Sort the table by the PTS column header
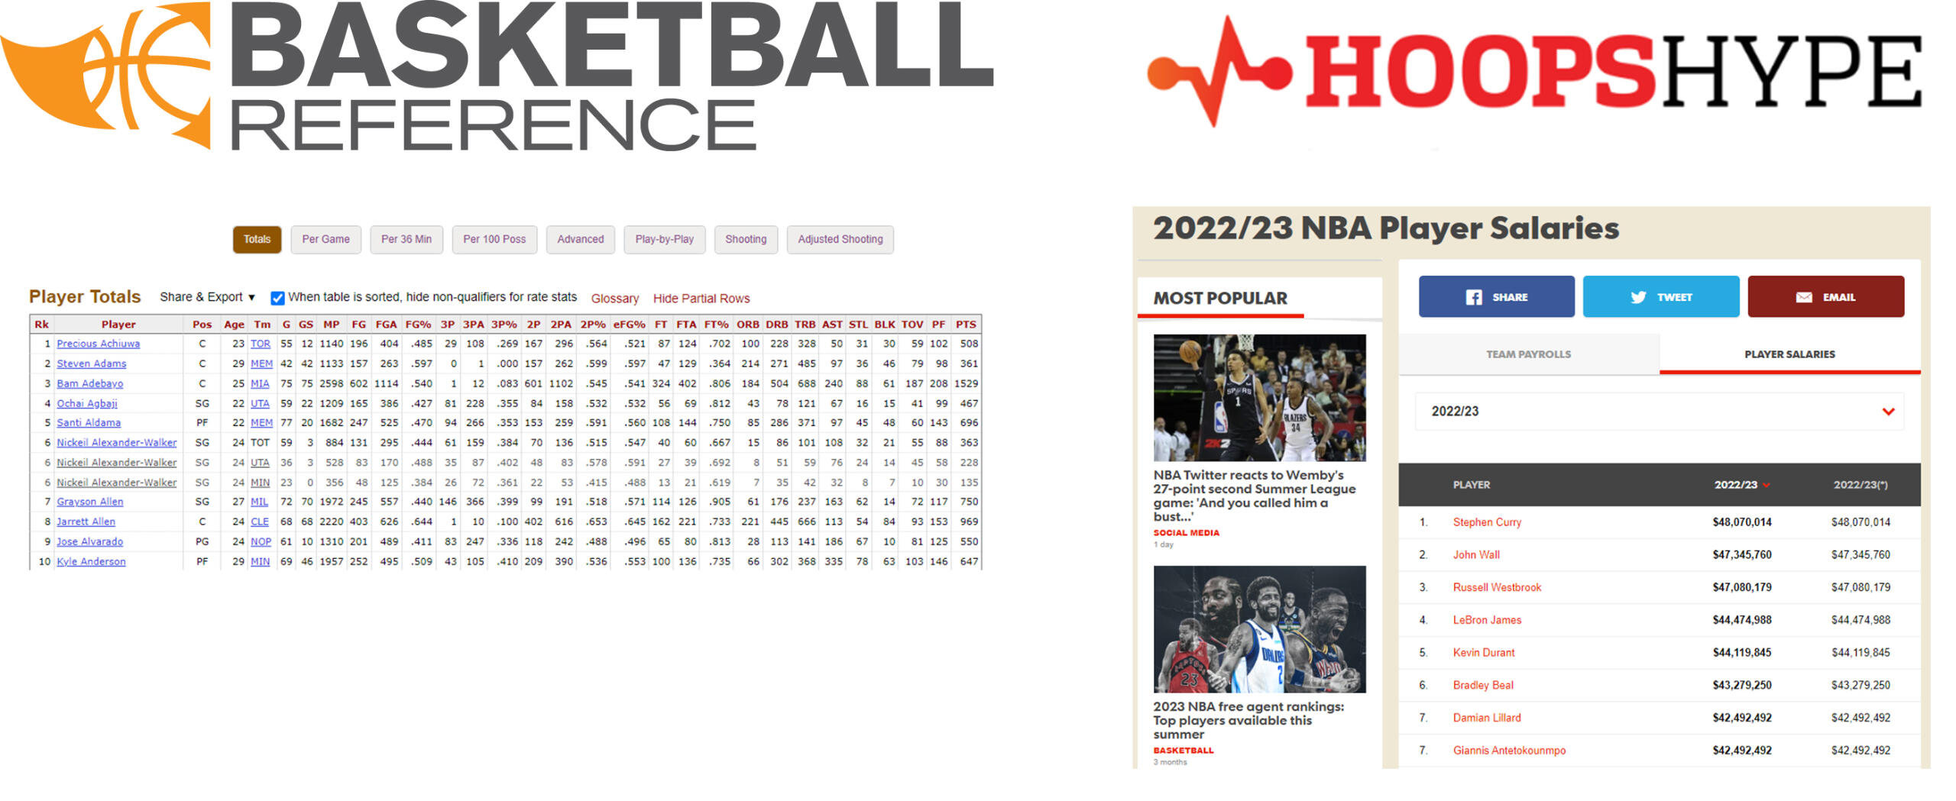This screenshot has height=801, width=1956. [965, 325]
